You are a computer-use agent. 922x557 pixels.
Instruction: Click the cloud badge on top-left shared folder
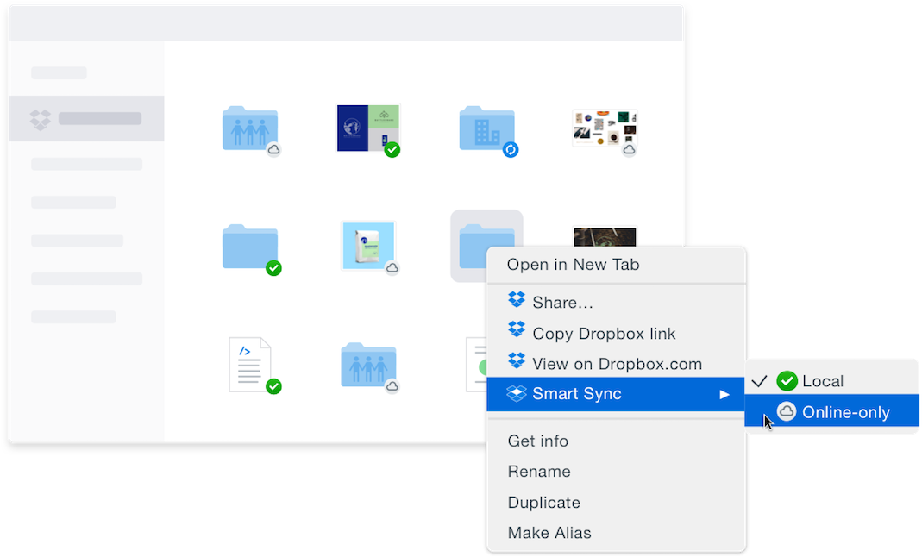click(273, 150)
